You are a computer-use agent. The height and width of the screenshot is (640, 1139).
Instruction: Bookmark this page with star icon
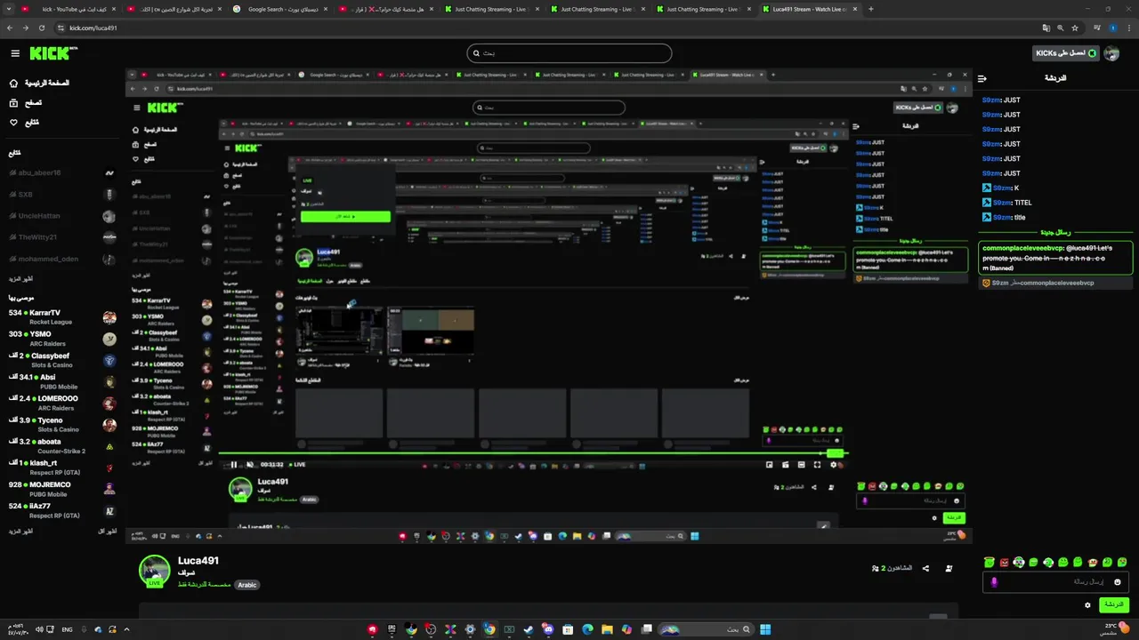coord(1074,28)
